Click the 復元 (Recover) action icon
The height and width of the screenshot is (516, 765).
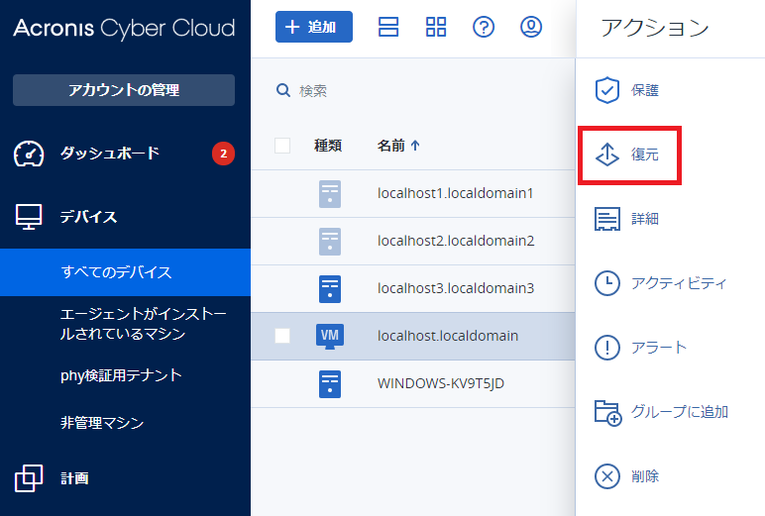coord(606,155)
